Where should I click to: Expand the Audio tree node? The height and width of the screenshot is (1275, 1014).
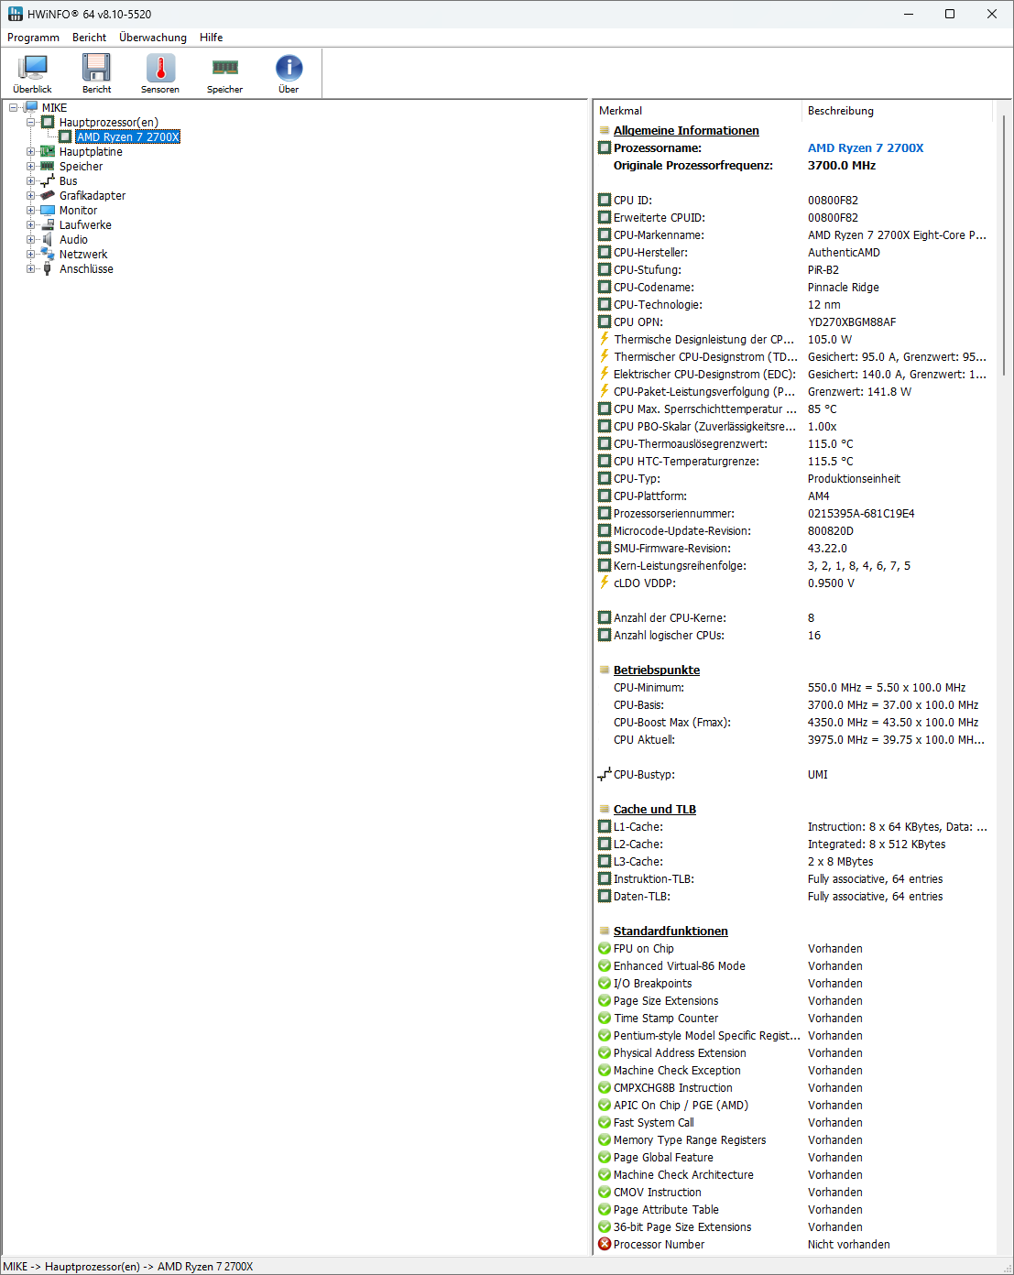30,240
